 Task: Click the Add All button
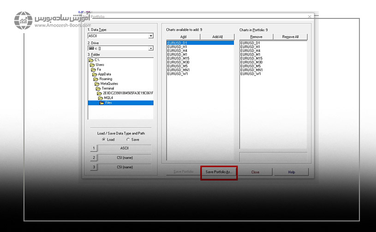point(217,36)
